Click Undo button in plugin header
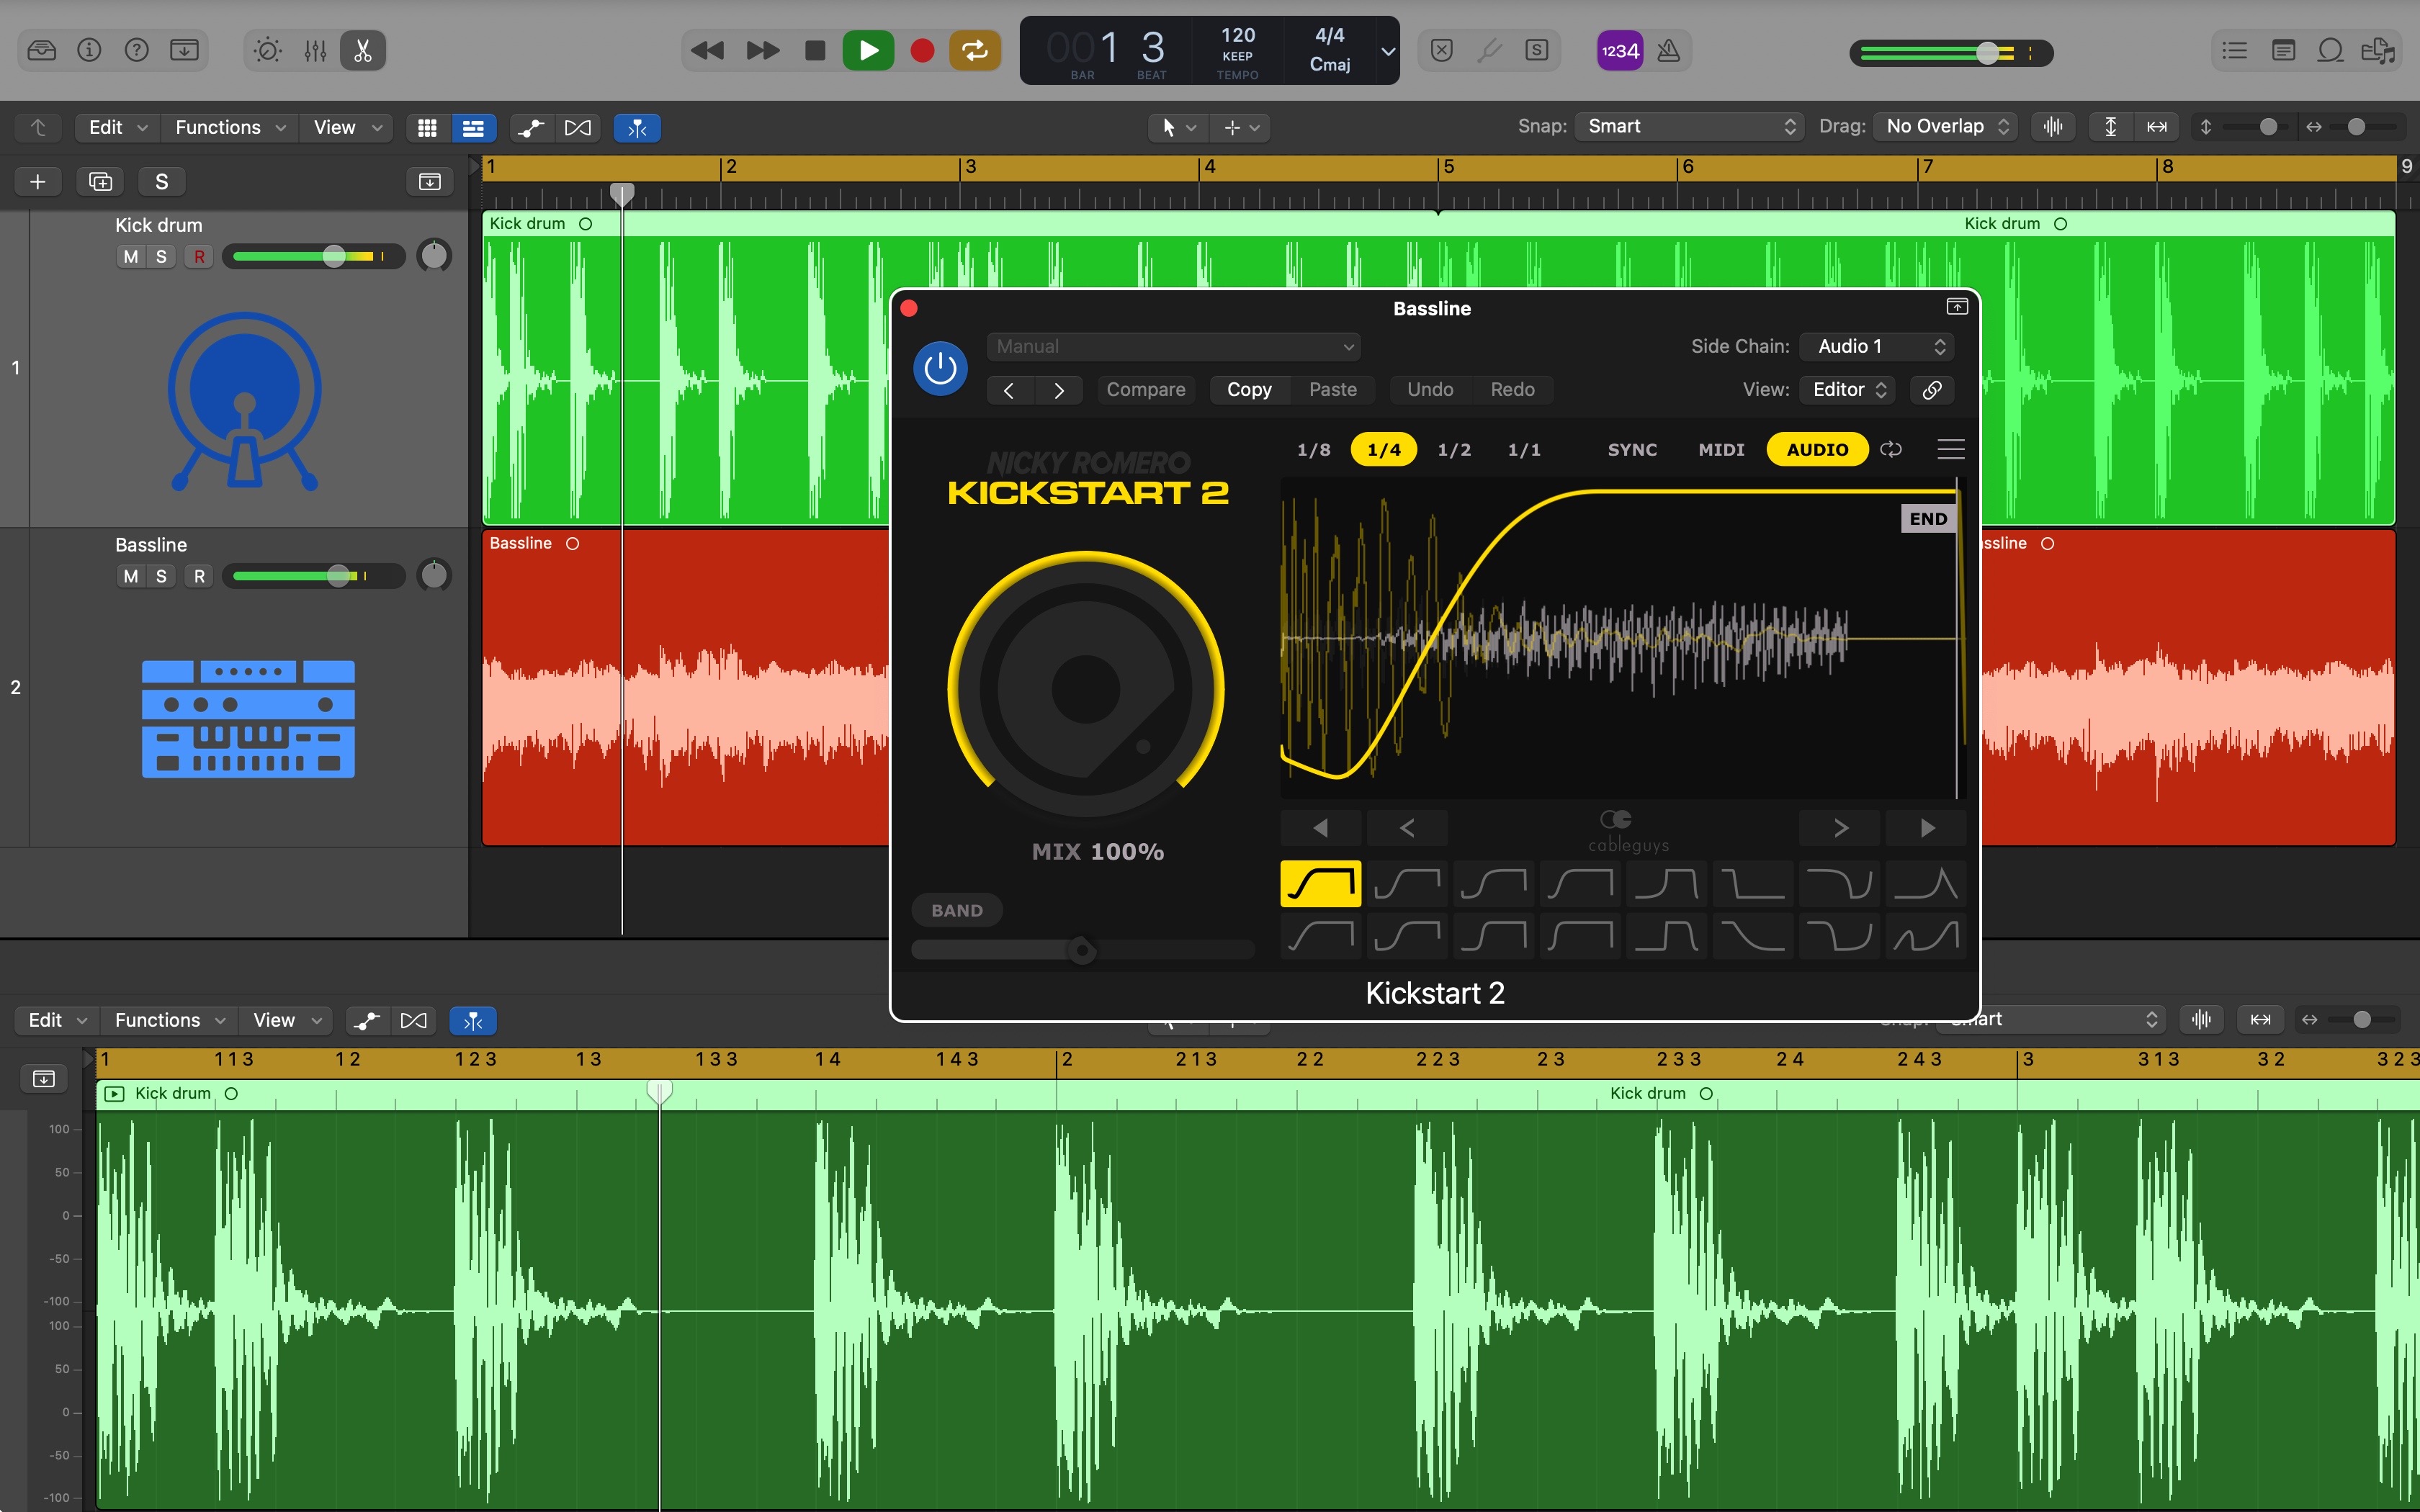 tap(1430, 389)
